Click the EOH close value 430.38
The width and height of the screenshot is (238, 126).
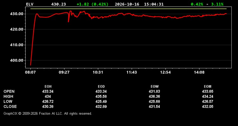tap(48, 106)
